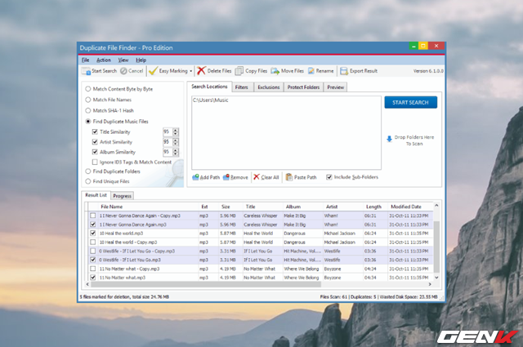Switch to the Filters tab

[242, 87]
